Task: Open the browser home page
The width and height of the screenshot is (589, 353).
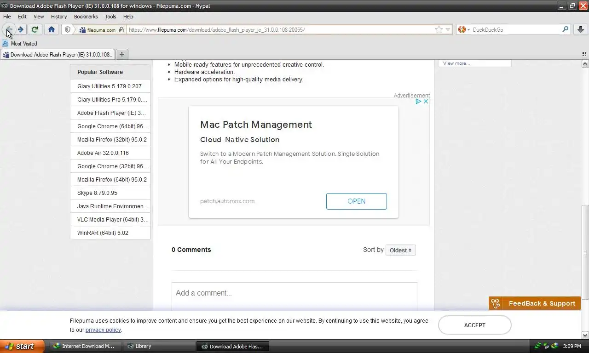Action: pos(52,29)
